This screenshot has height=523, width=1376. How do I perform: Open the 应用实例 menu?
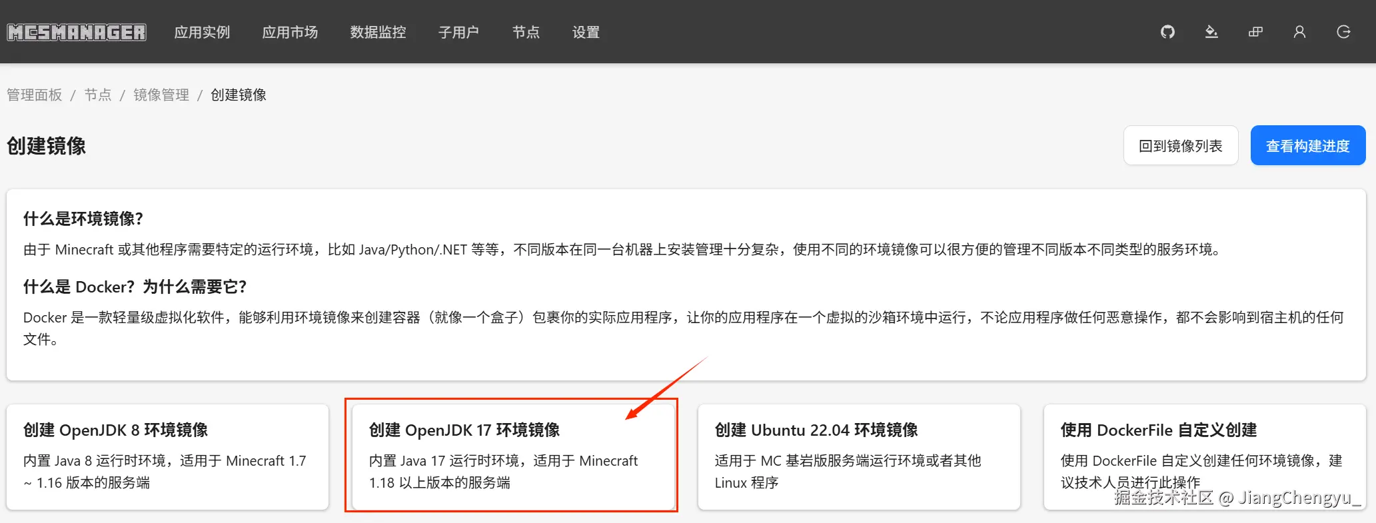pyautogui.click(x=202, y=32)
